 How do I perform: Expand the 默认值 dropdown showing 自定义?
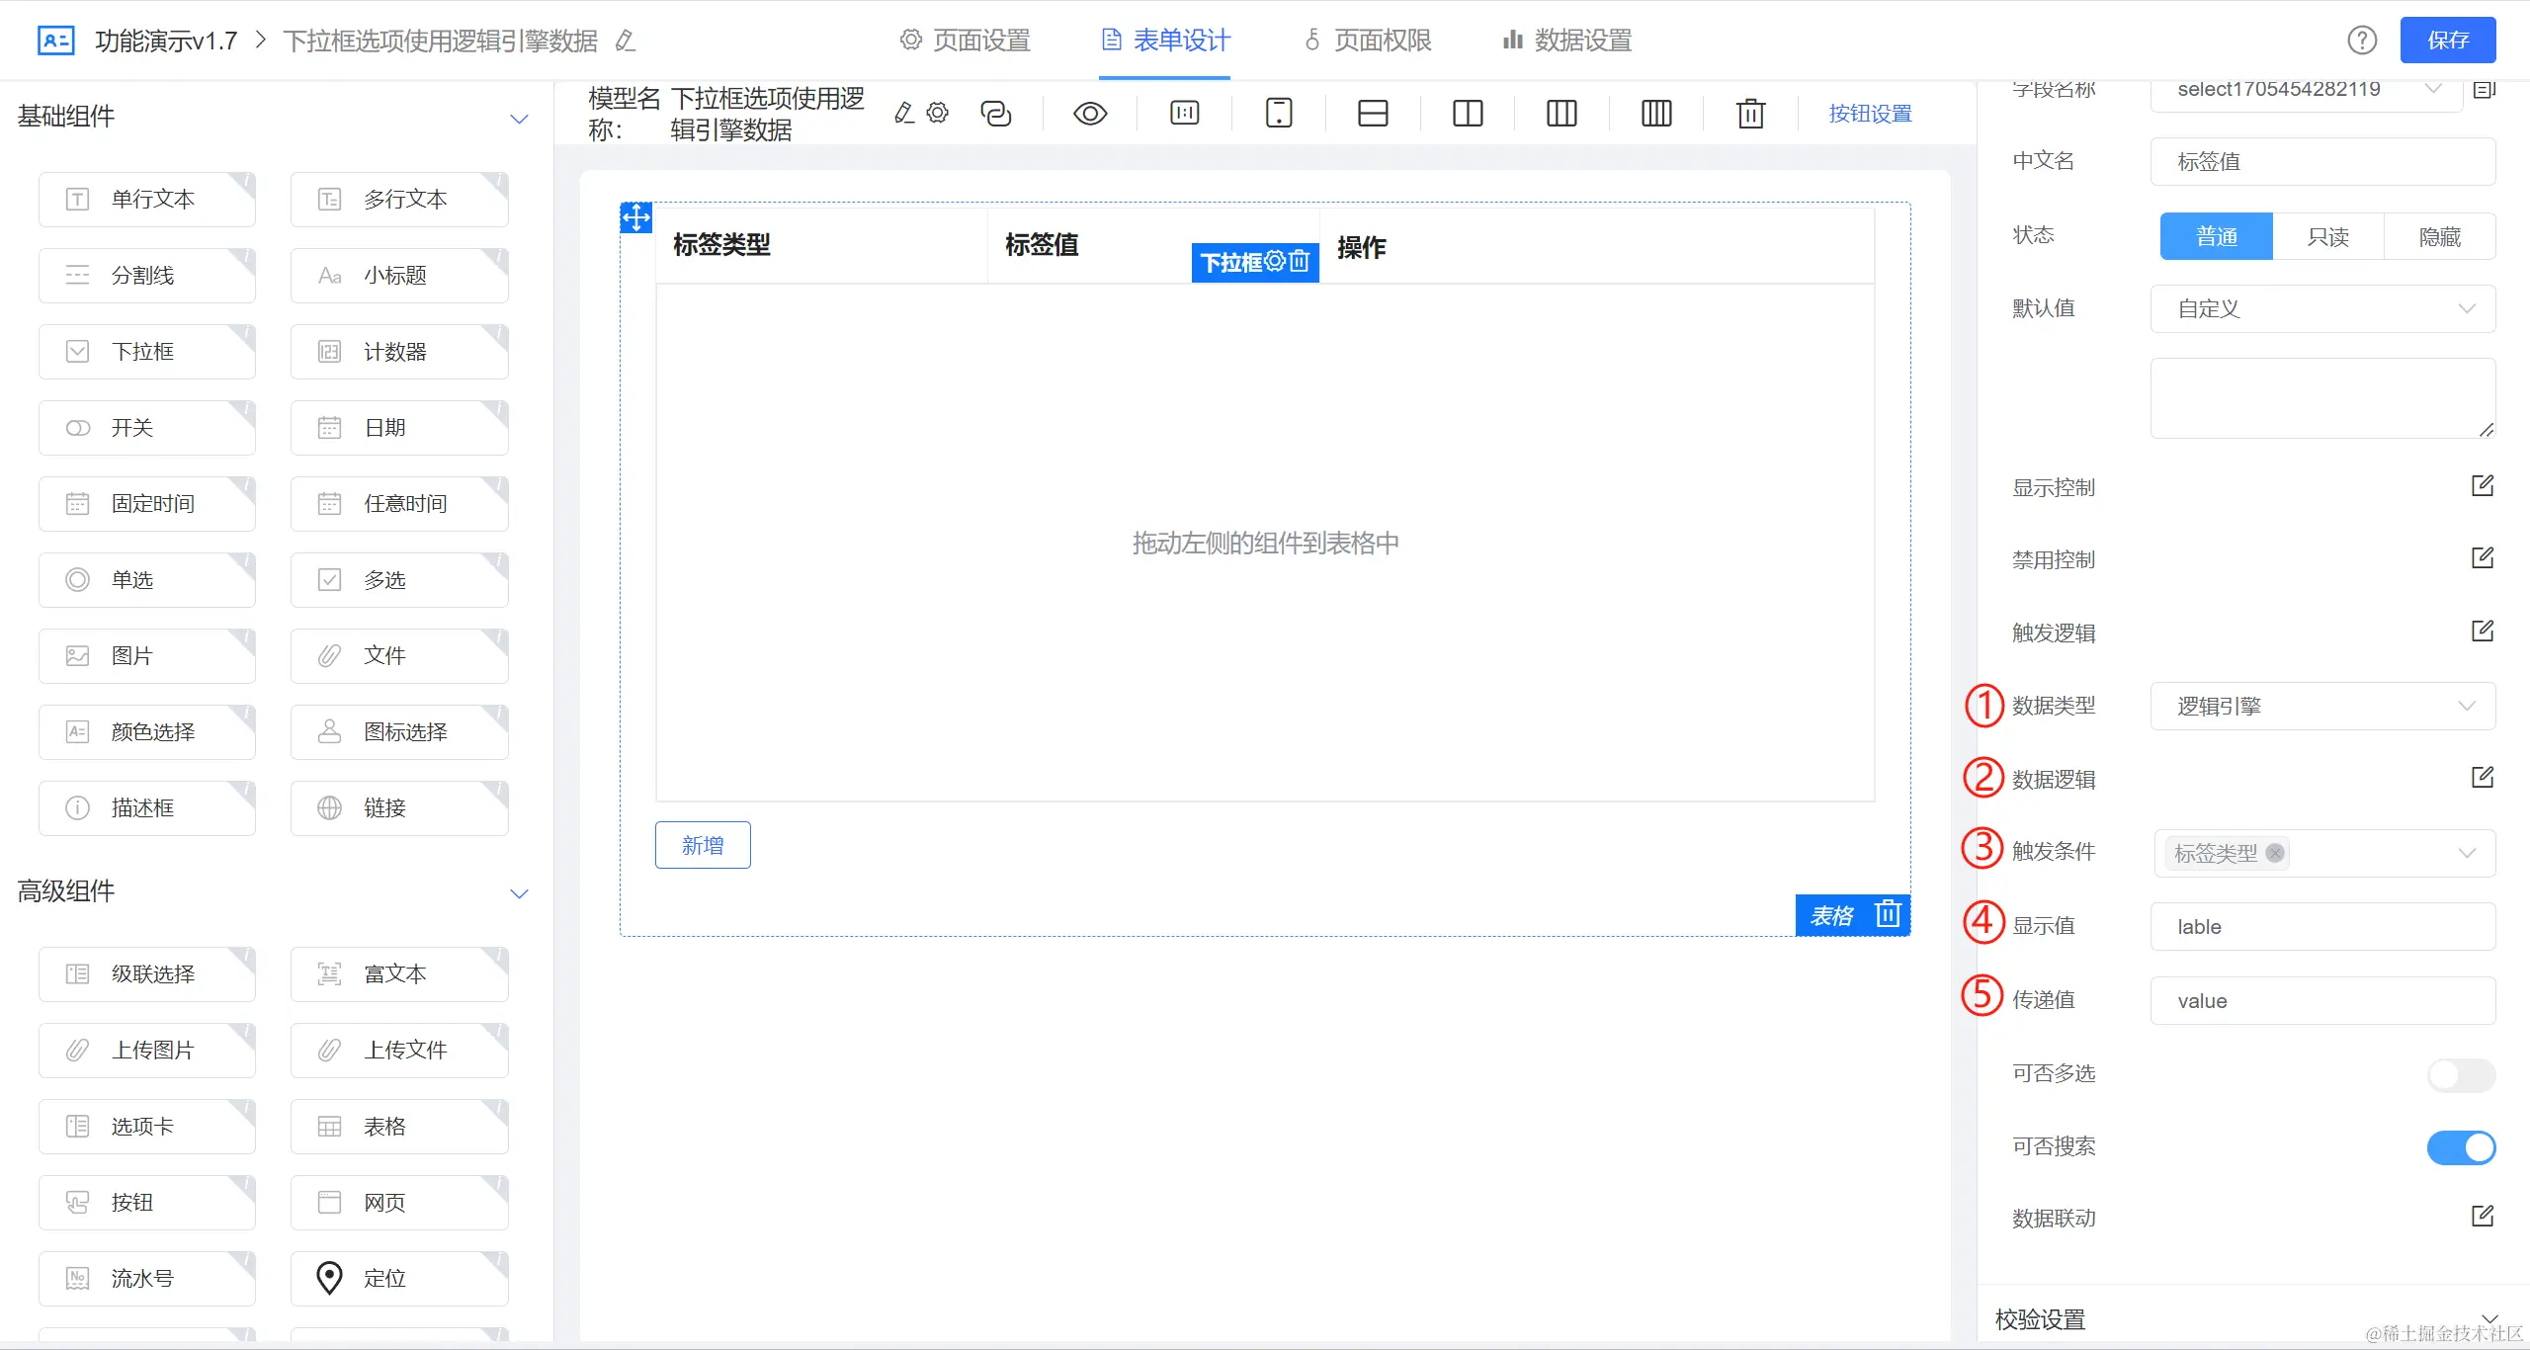coord(2321,309)
